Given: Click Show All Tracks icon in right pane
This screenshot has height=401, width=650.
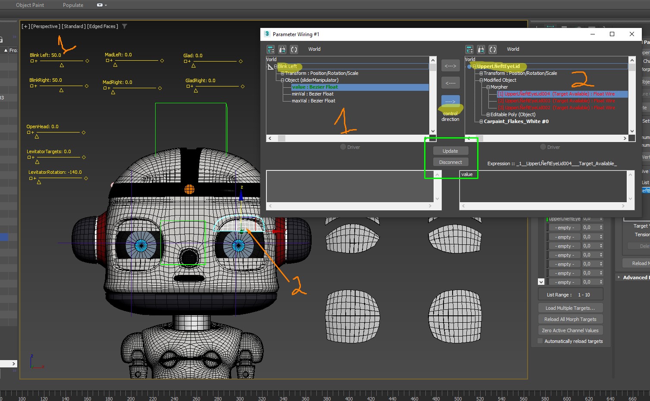Looking at the screenshot, I should 469,49.
